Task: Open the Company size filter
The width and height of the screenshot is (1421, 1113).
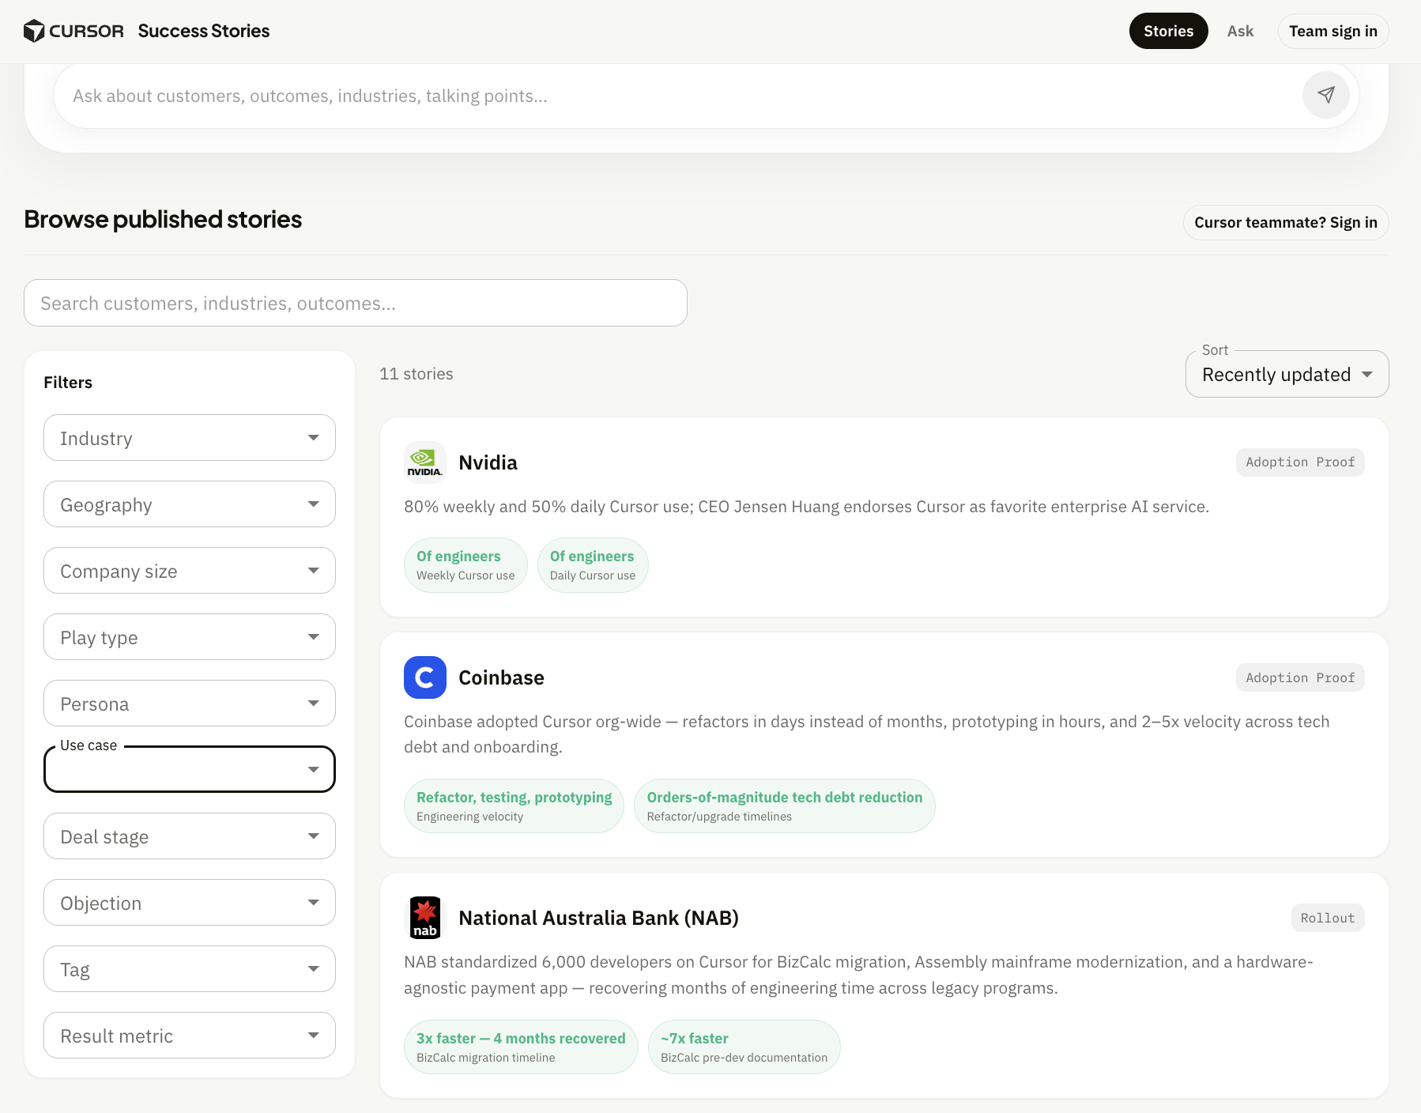Action: click(x=190, y=571)
